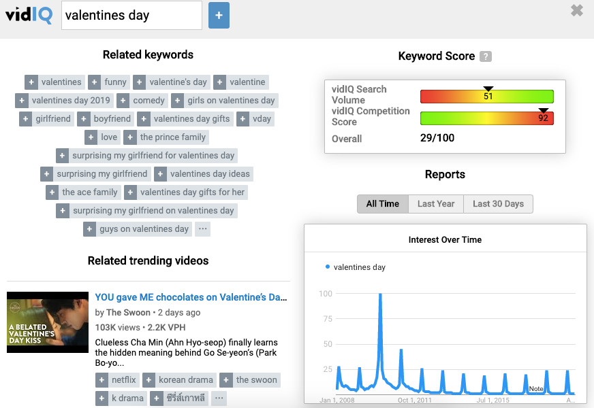Click the blue add keyword plus button
This screenshot has width=594, height=408.
pos(219,16)
